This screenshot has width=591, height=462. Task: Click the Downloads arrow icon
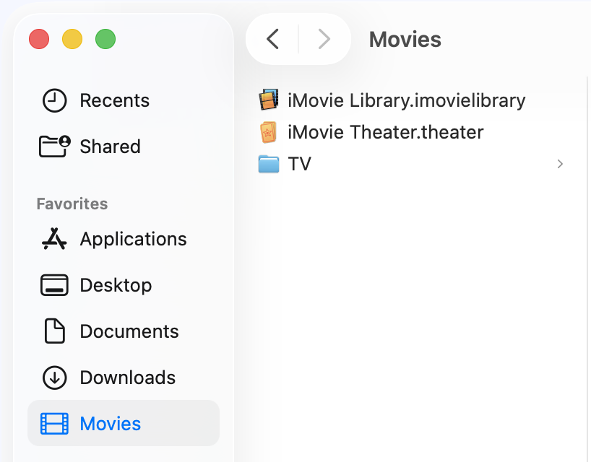(54, 378)
